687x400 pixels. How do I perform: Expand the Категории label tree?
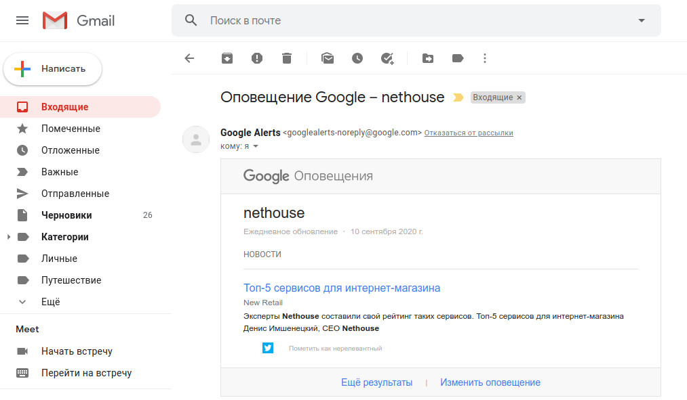click(9, 237)
